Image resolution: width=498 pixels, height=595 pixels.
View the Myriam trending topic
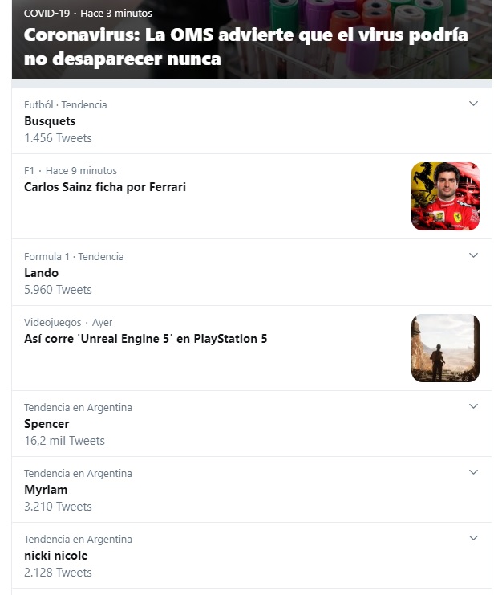(x=46, y=490)
